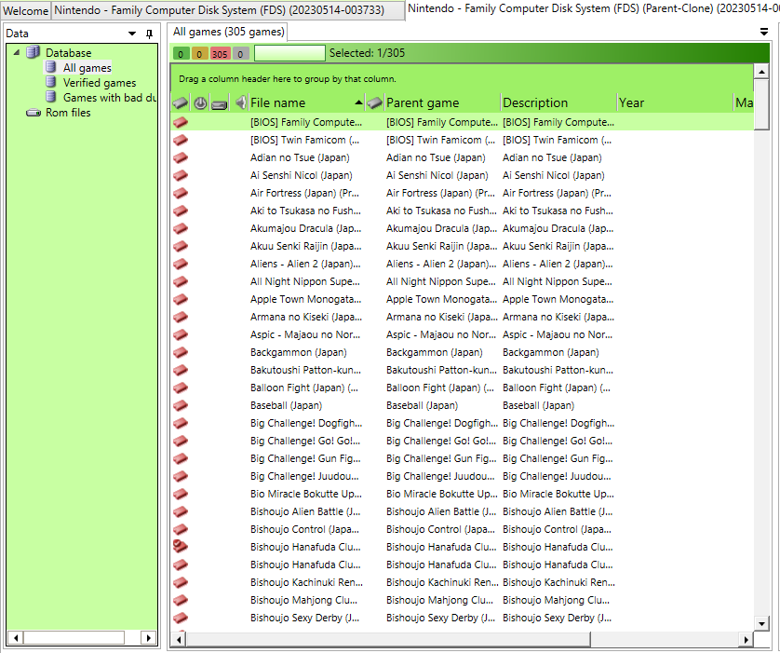Image resolution: width=780 pixels, height=653 pixels.
Task: Open the Data panel dropdown arrow
Action: (x=132, y=34)
